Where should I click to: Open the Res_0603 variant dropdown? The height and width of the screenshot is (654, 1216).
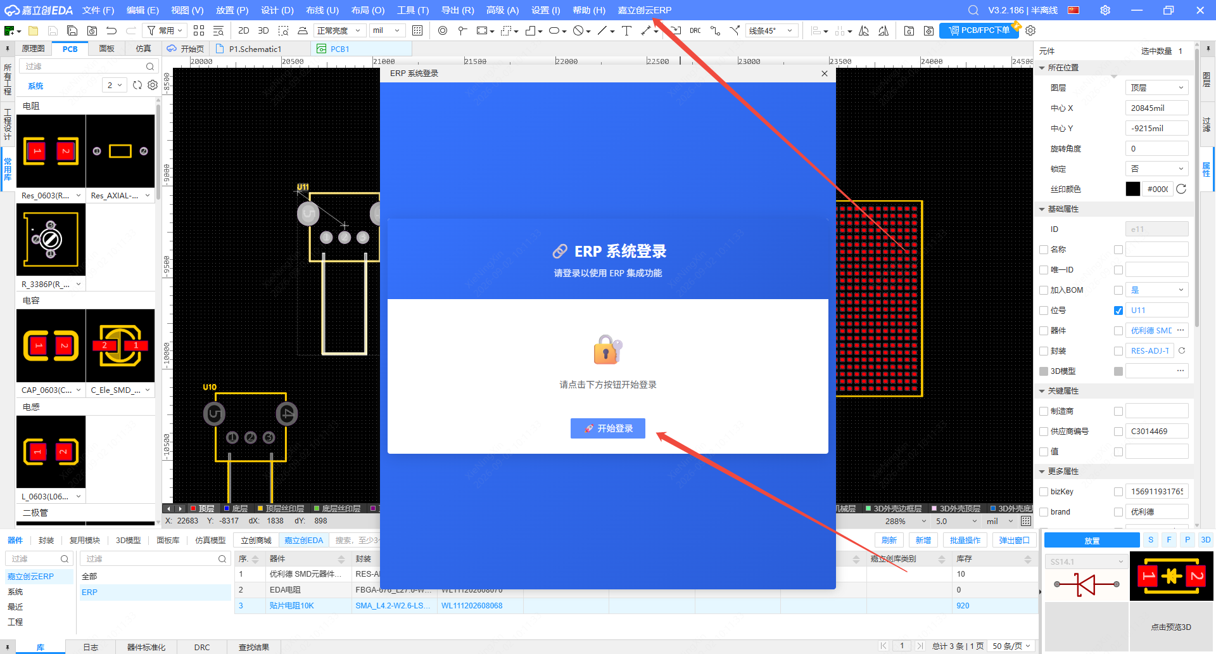click(x=79, y=195)
